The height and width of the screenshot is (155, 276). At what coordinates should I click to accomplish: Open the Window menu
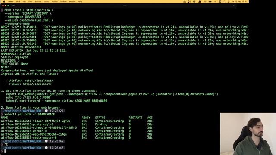72,2
